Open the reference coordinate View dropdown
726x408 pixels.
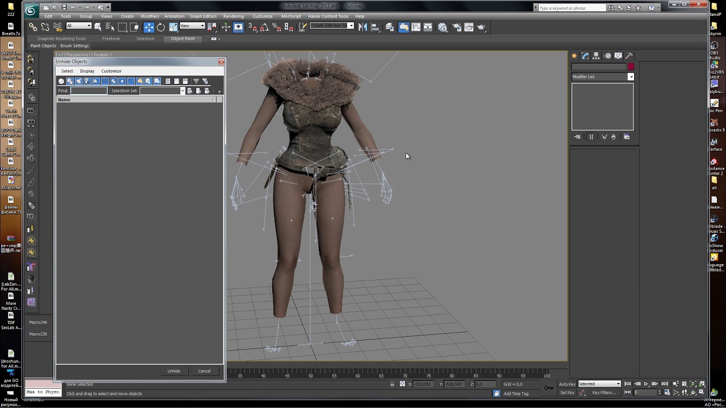click(192, 26)
